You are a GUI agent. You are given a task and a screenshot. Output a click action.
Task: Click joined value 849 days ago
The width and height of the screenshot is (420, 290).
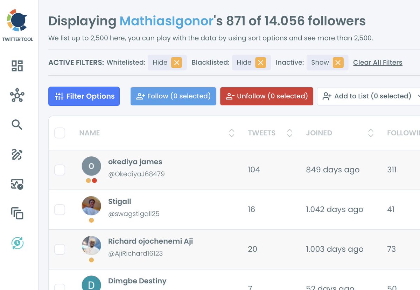click(333, 170)
